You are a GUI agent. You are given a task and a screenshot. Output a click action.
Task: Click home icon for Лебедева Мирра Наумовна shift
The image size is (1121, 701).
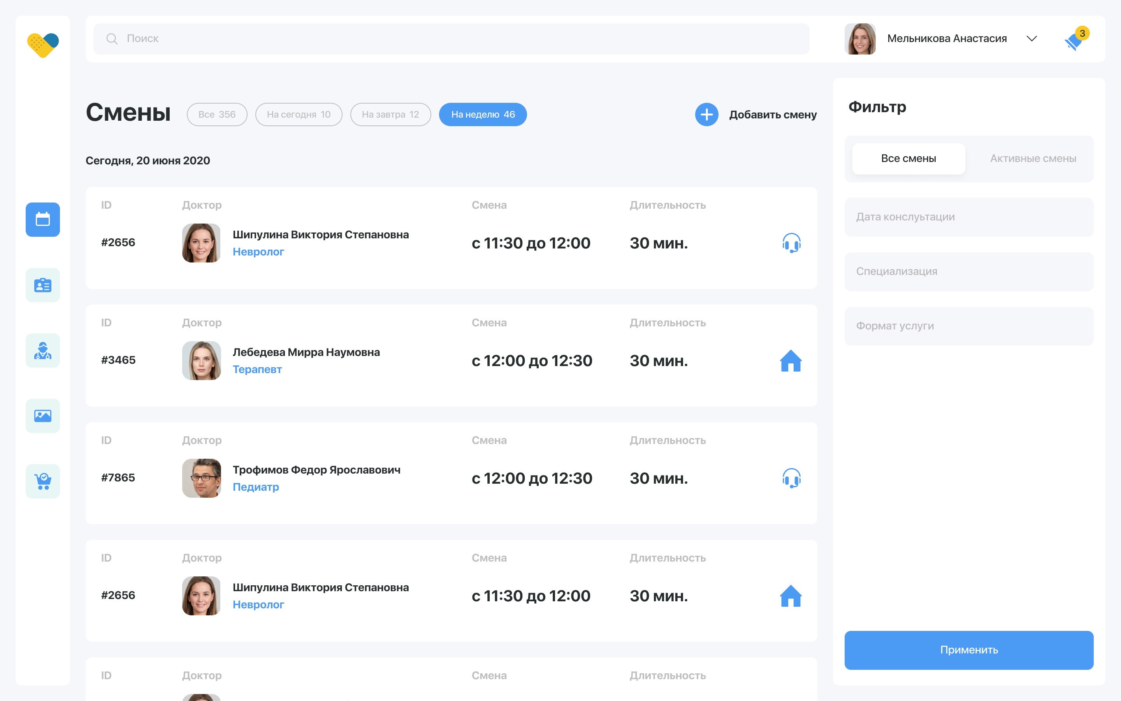(x=791, y=360)
